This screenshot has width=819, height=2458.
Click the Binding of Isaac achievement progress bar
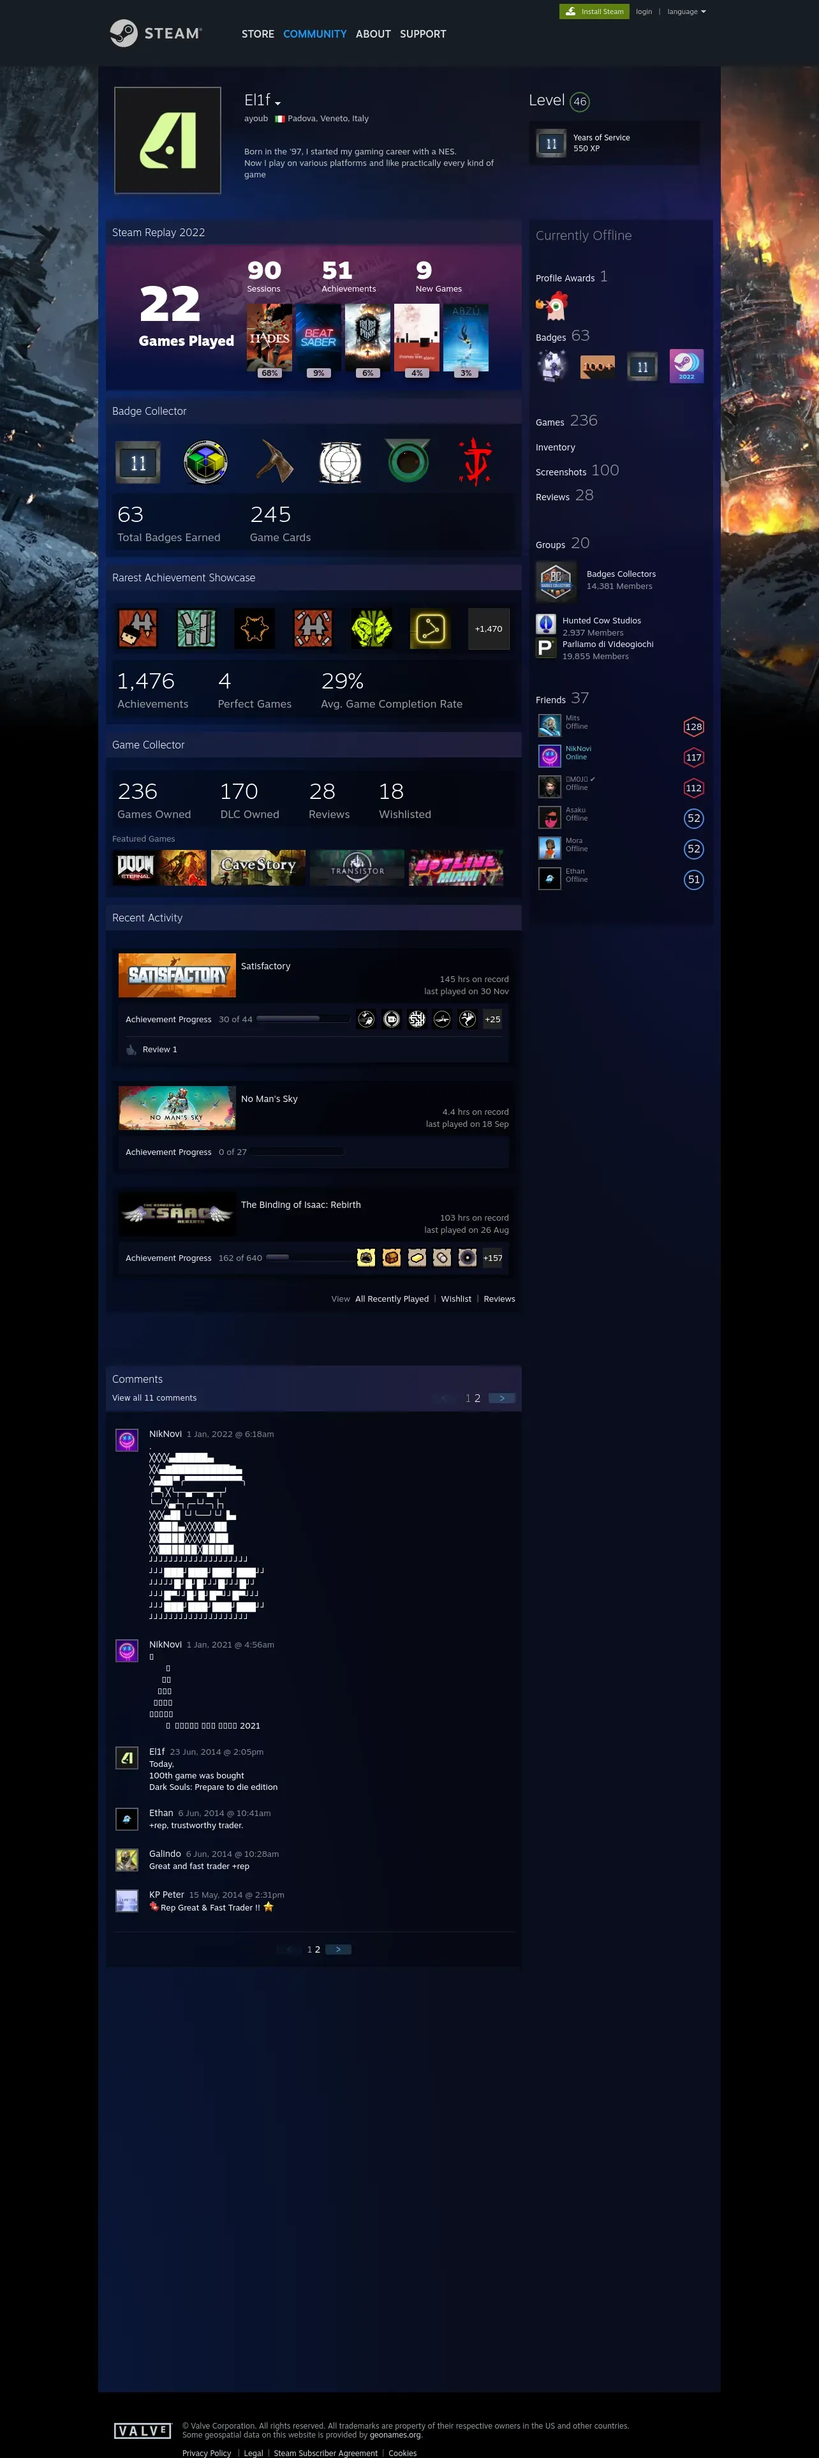(312, 1258)
